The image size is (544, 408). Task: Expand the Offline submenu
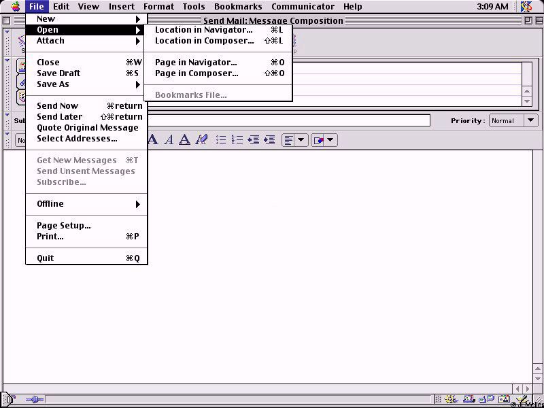point(87,203)
